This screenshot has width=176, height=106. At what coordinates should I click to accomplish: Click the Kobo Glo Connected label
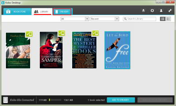(22, 100)
